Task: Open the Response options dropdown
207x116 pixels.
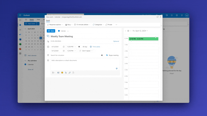Action: point(55,24)
